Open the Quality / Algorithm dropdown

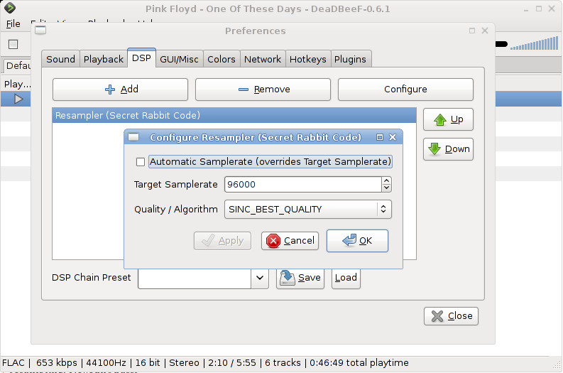pos(307,209)
